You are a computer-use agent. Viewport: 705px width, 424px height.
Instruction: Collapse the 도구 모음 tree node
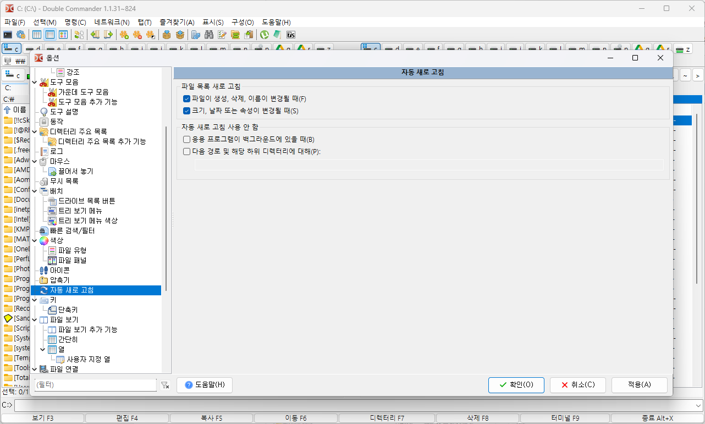(35, 82)
